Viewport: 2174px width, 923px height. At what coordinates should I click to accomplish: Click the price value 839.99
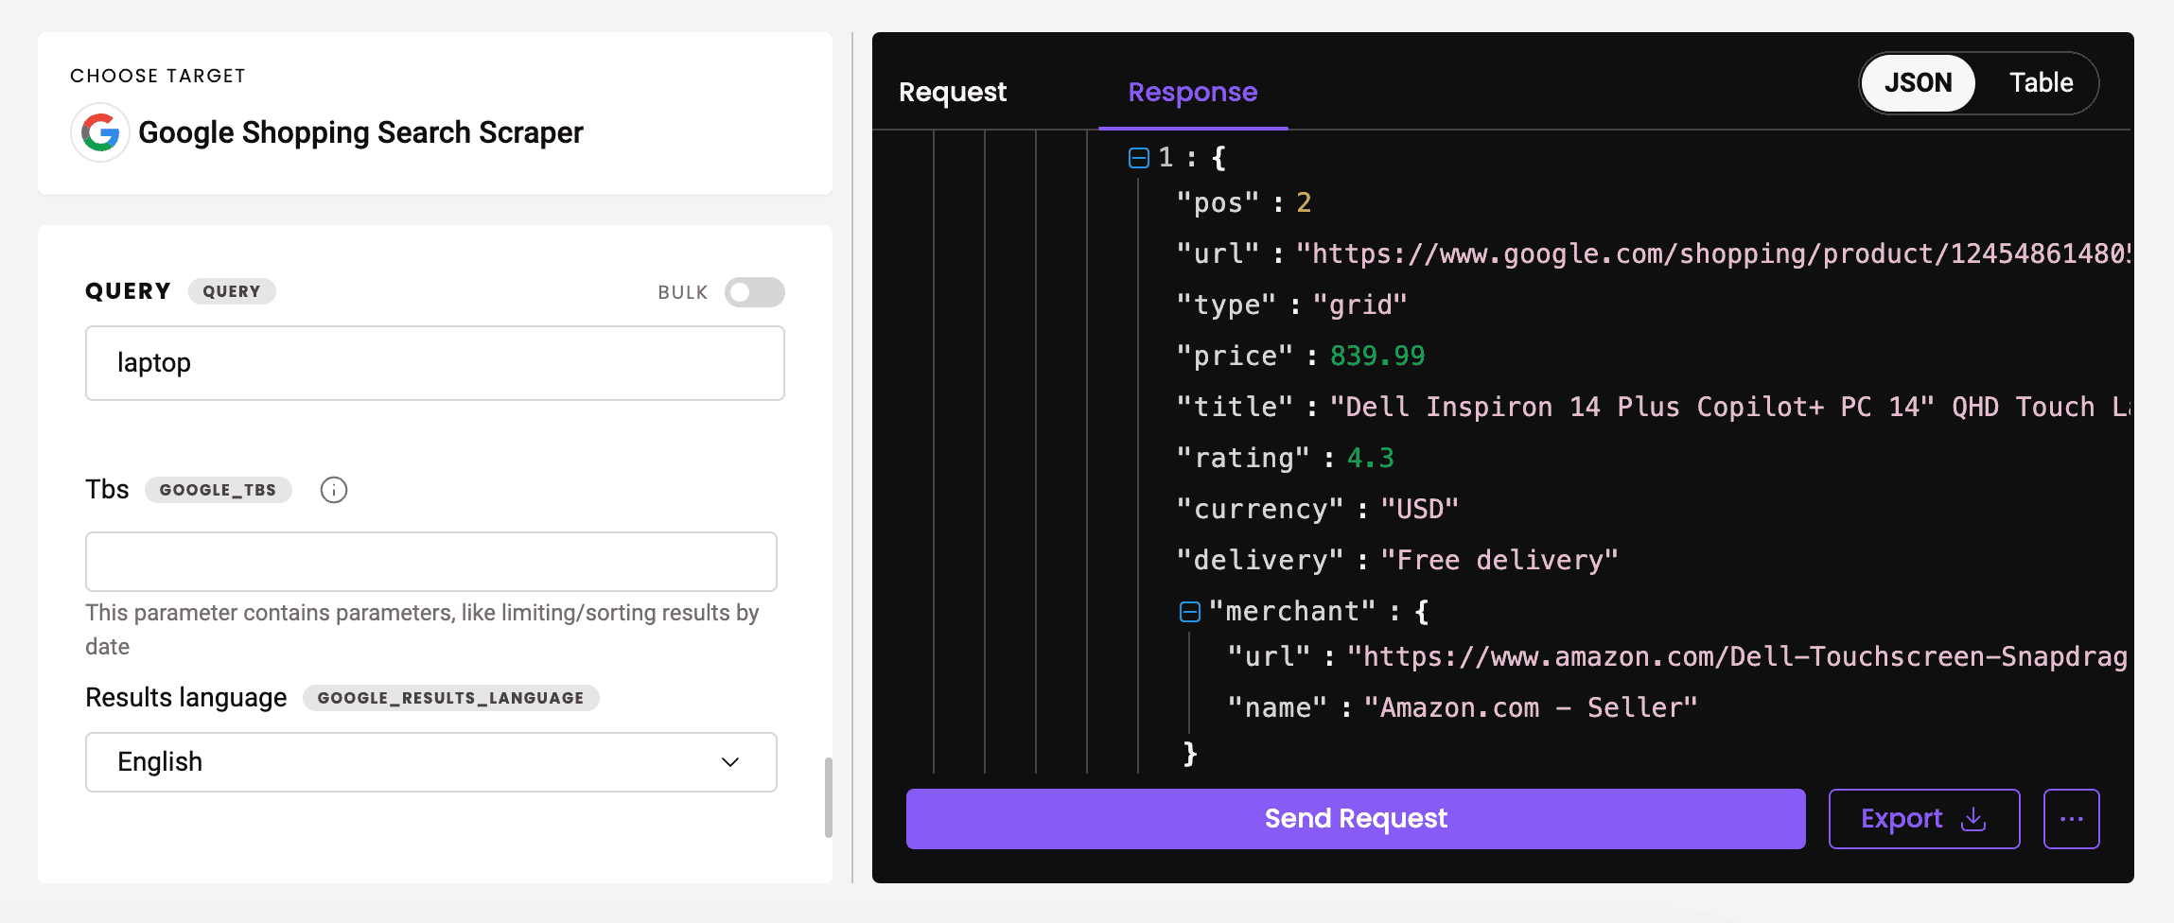pyautogui.click(x=1377, y=356)
